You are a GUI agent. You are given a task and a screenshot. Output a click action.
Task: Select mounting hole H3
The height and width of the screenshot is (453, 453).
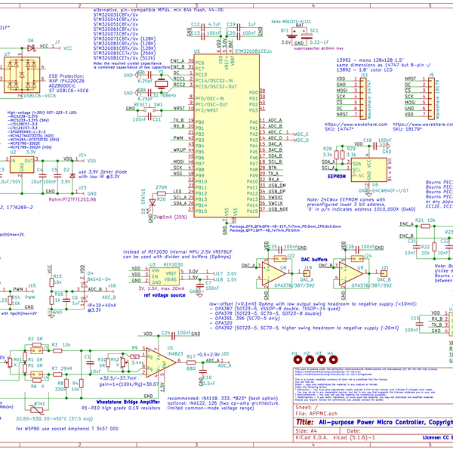tap(322, 359)
